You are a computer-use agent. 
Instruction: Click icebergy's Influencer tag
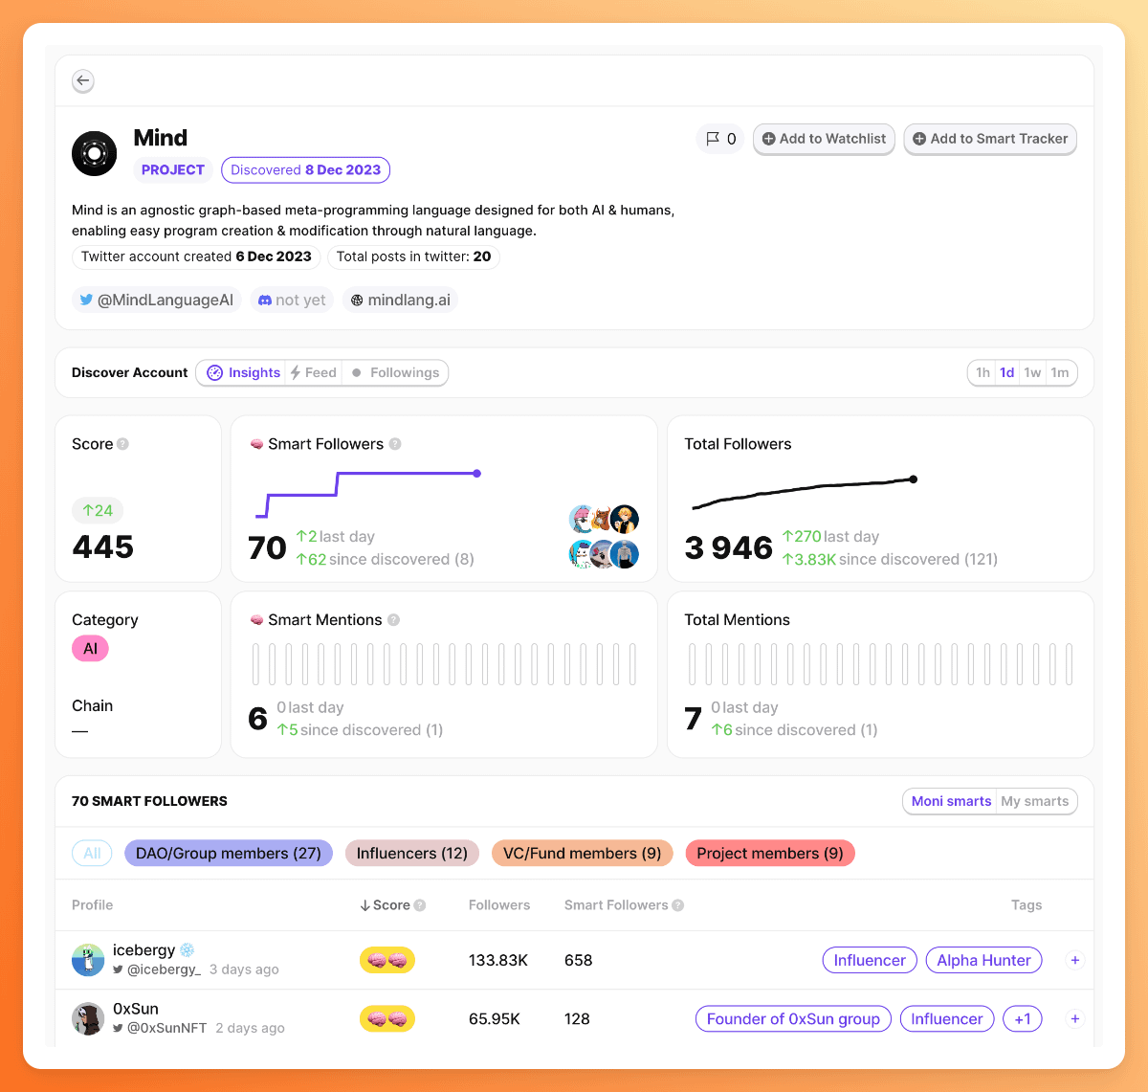point(870,960)
